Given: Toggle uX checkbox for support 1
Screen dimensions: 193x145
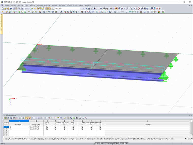Looking at the screenshot, I should 56,127.
